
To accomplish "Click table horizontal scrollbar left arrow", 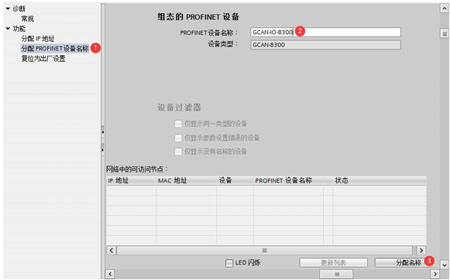I will click(x=112, y=250).
